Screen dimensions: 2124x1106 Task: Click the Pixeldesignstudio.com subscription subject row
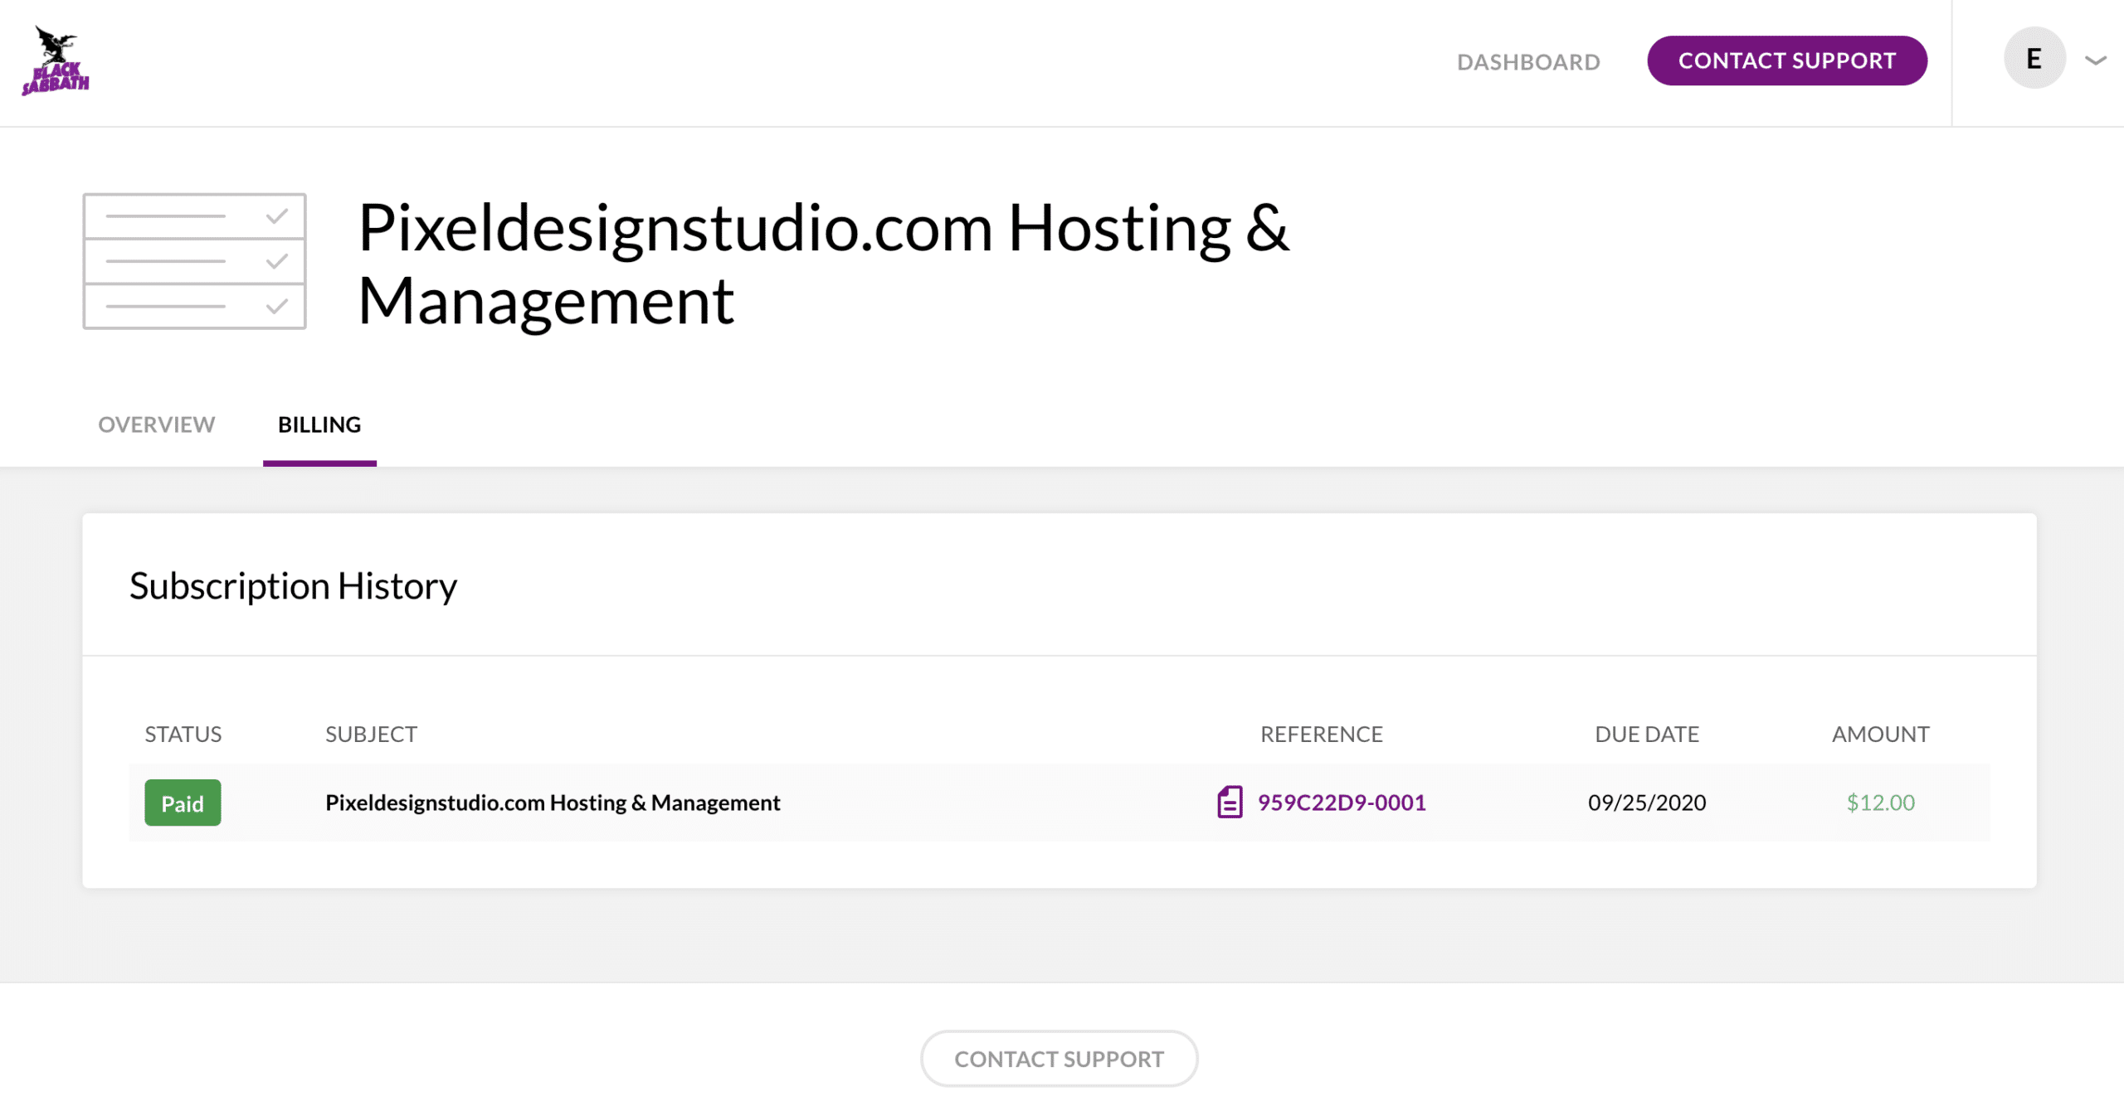click(553, 802)
